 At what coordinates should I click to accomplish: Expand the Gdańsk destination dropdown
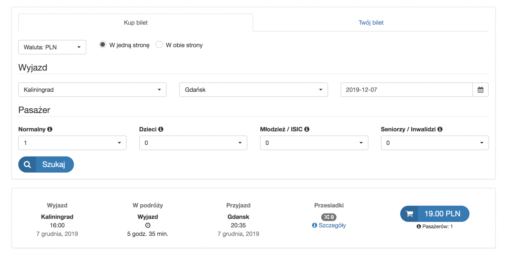click(253, 90)
